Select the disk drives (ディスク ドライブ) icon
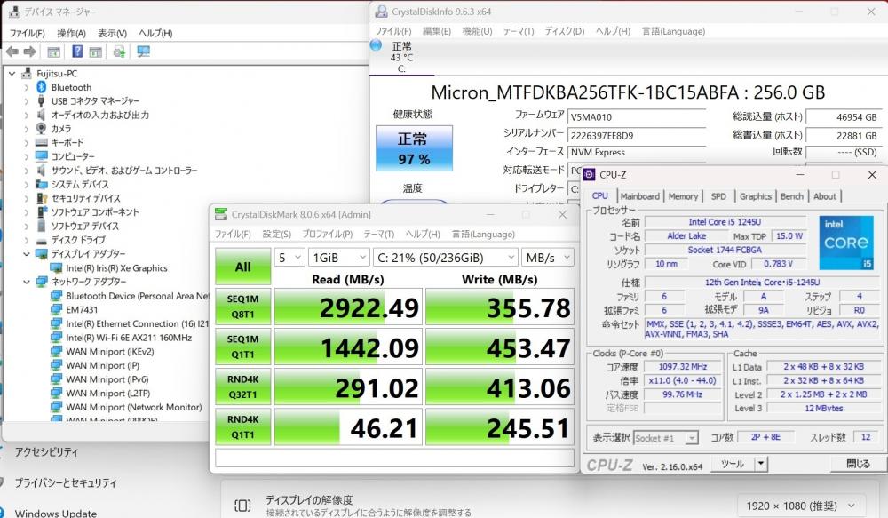 coord(42,240)
